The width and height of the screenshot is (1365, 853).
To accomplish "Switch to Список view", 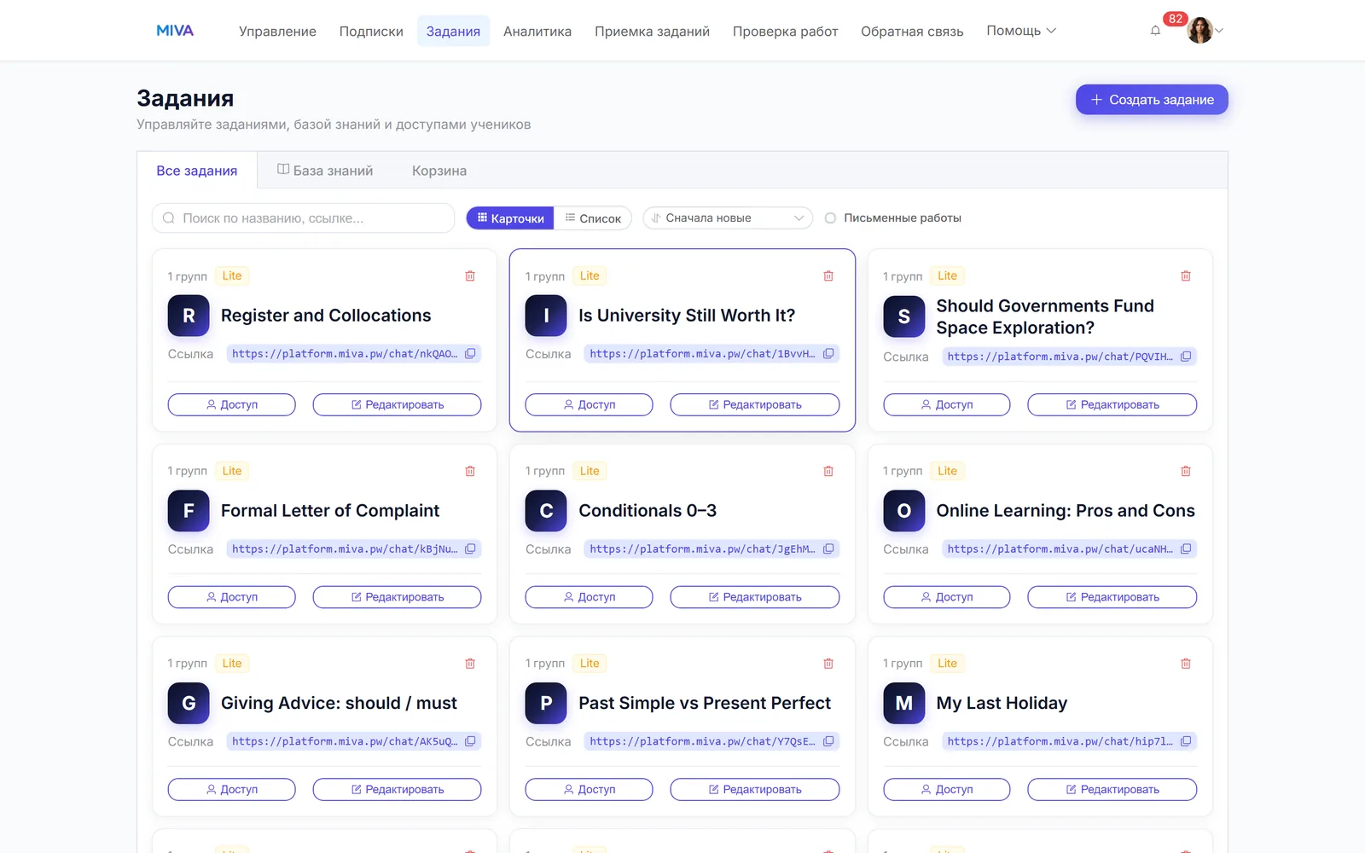I will pos(593,218).
